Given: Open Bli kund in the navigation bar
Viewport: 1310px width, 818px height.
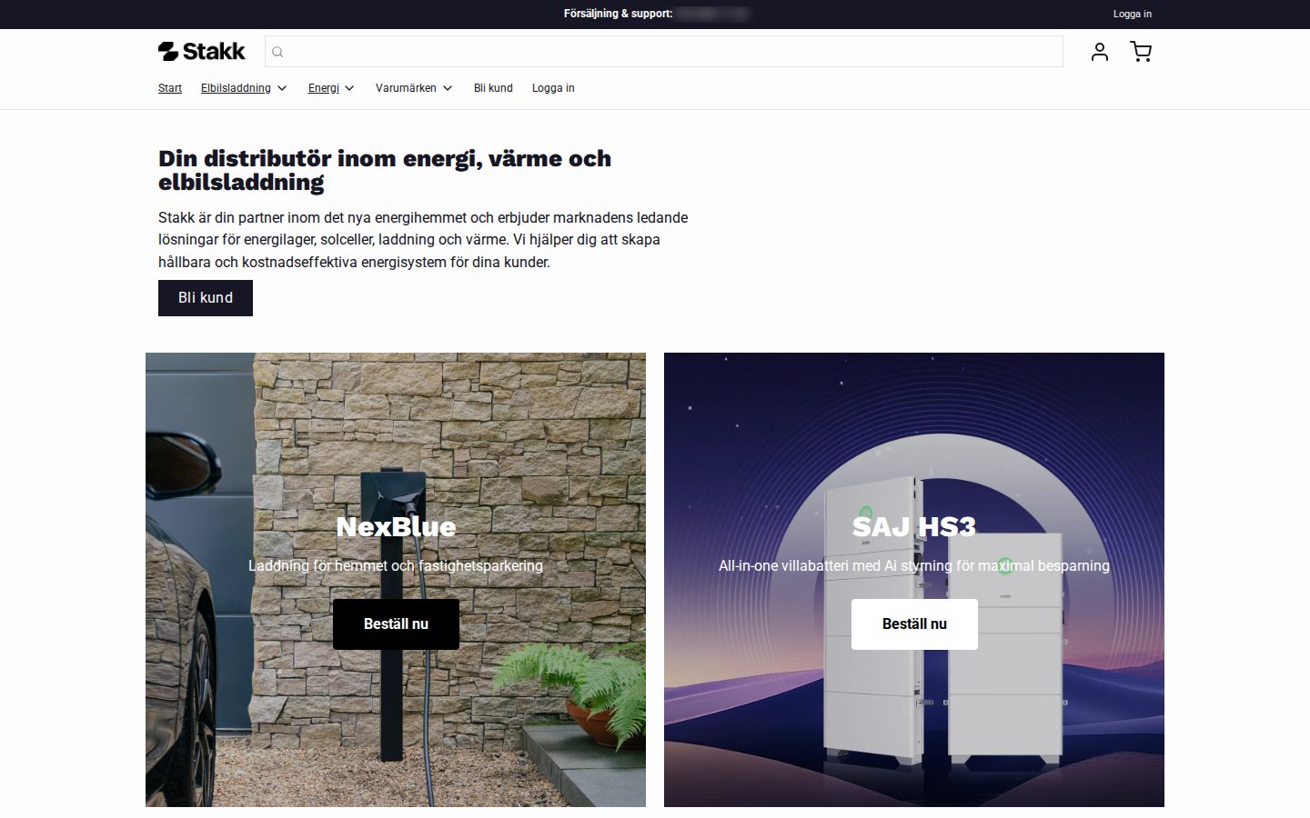Looking at the screenshot, I should (493, 88).
